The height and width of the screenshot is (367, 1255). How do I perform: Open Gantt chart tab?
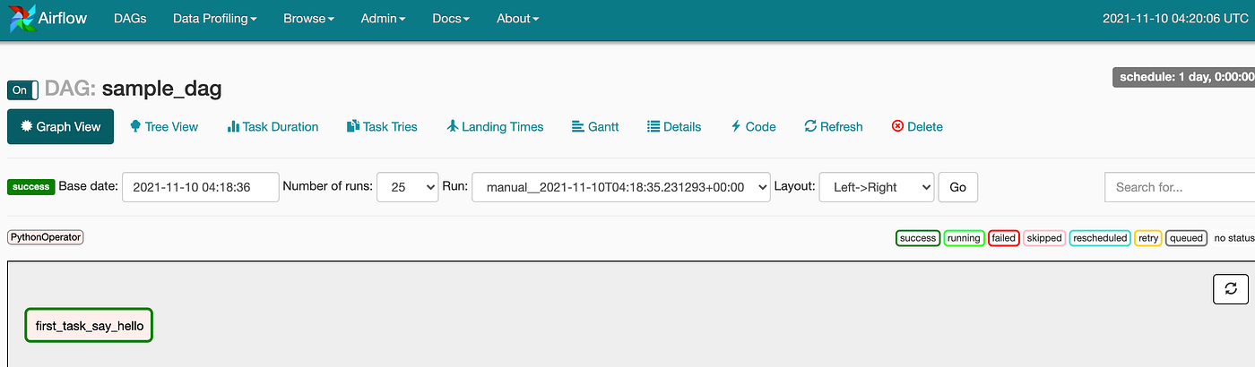click(595, 126)
